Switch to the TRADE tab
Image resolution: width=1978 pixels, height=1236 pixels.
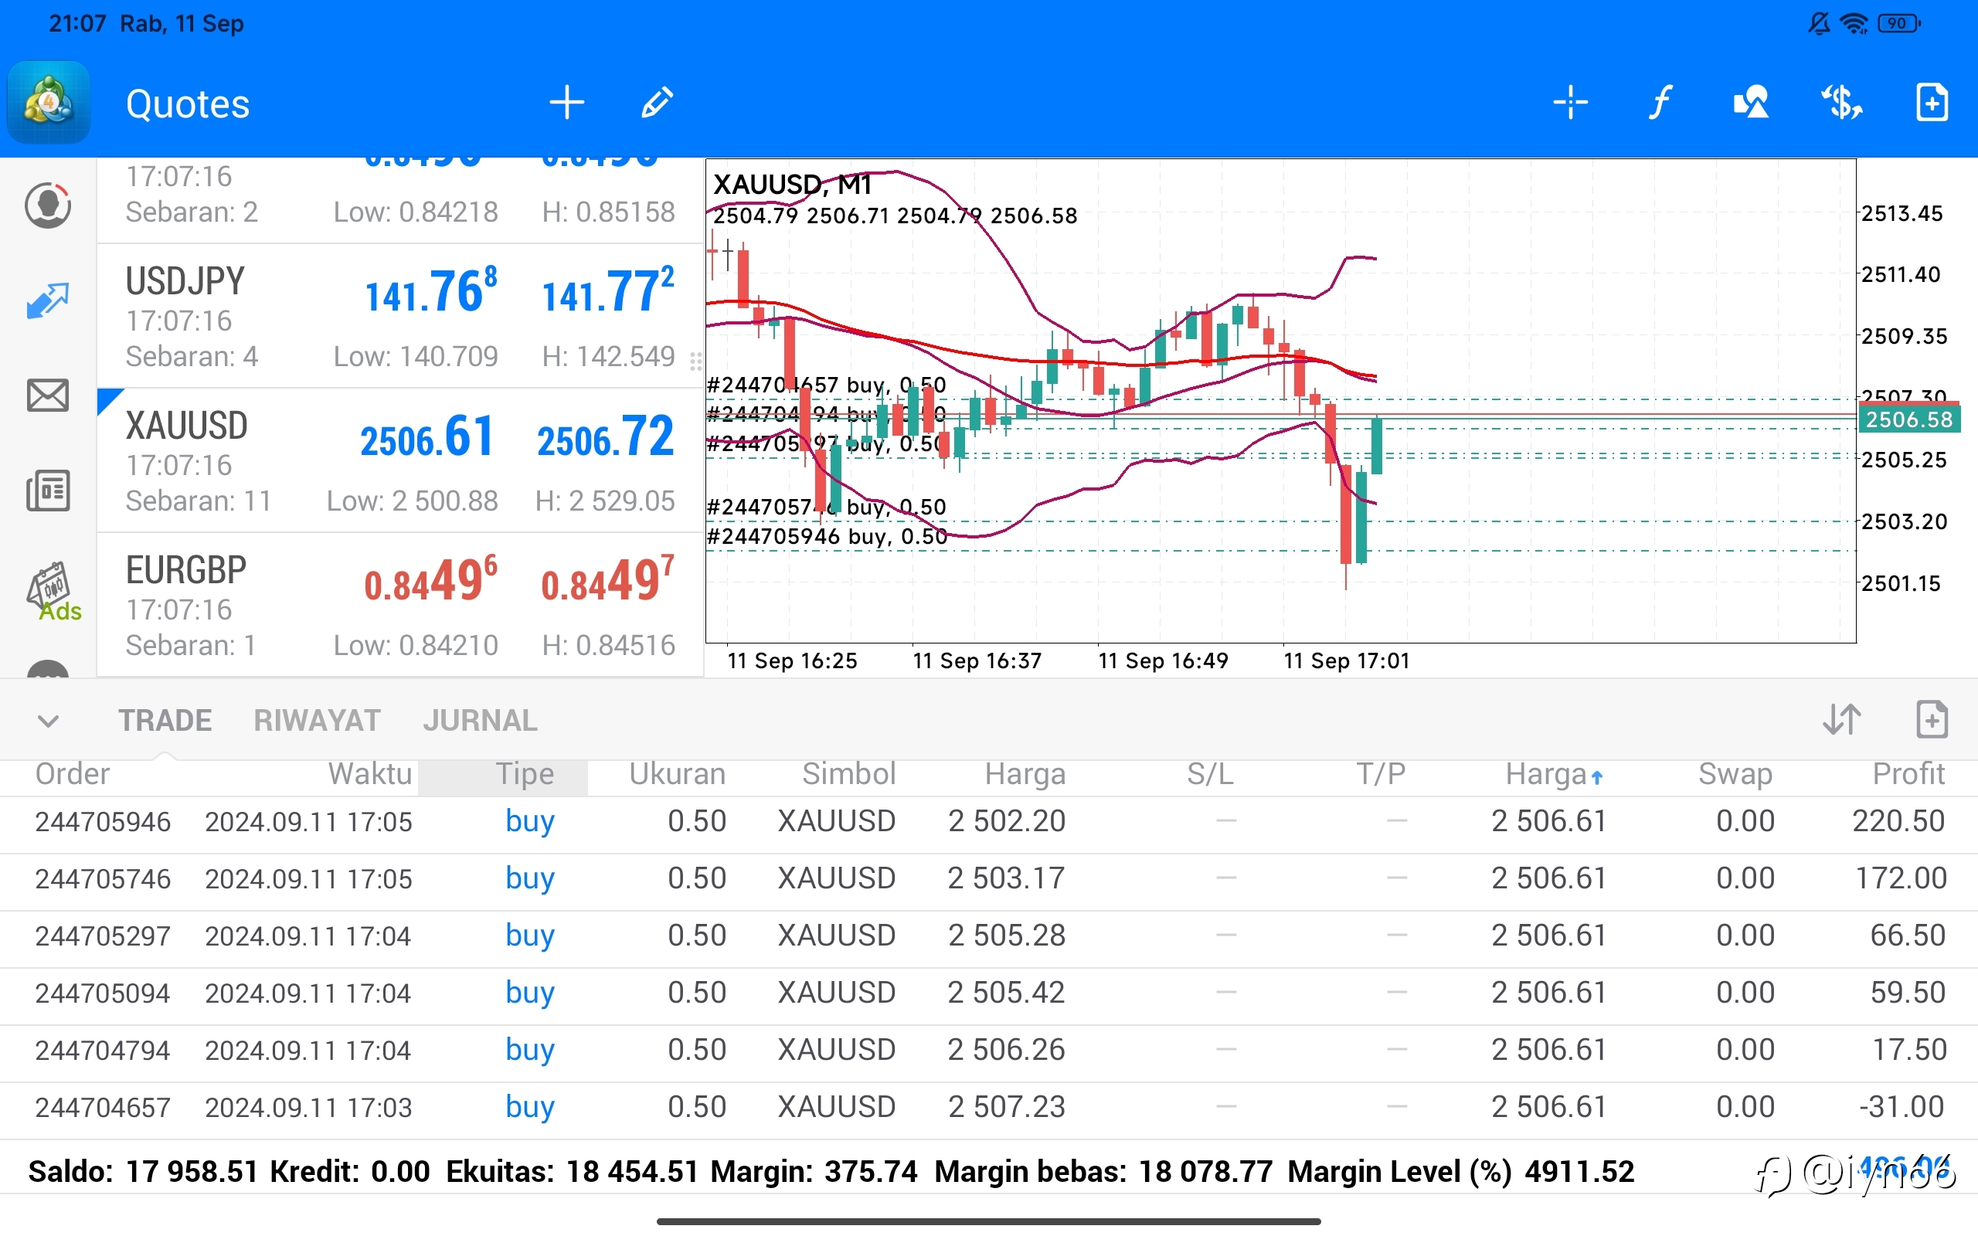pos(165,720)
